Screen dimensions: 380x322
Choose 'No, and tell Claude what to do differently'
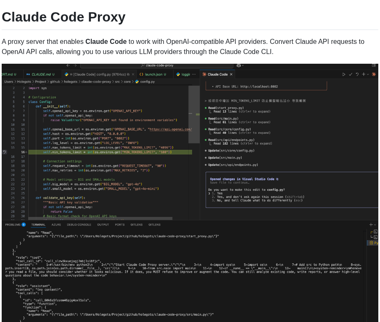257,200
